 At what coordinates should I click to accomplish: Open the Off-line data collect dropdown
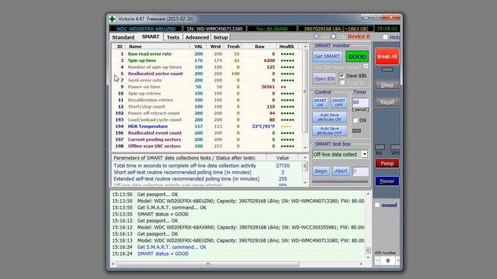364,154
